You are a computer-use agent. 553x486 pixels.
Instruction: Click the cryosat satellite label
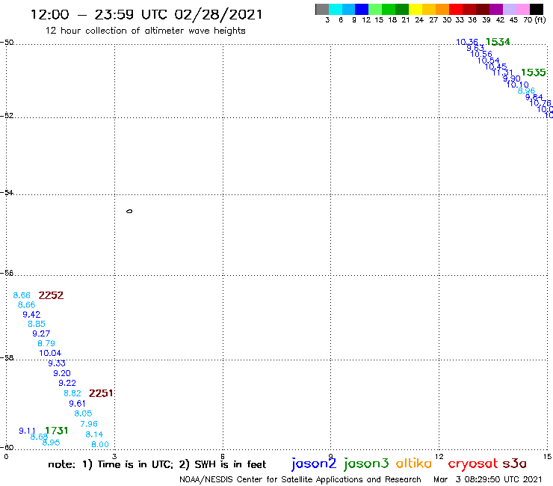[x=473, y=464]
